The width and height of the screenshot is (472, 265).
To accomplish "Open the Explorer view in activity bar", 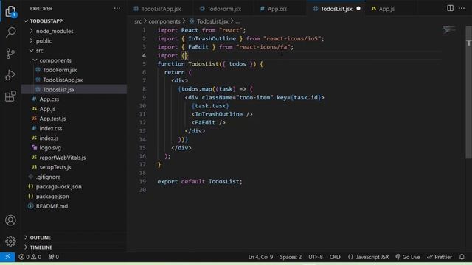I will 10,12.
